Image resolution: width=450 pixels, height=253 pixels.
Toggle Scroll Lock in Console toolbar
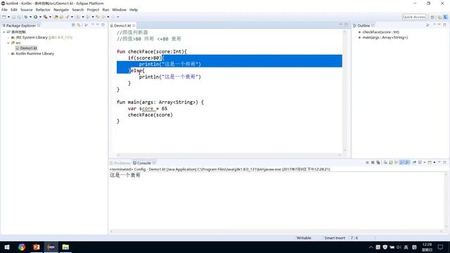391,162
